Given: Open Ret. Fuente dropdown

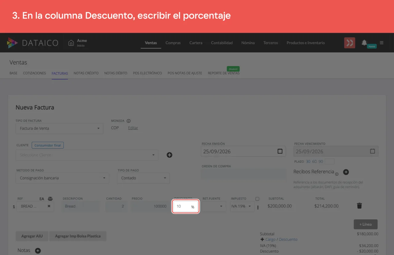Looking at the screenshot, I should [x=214, y=206].
